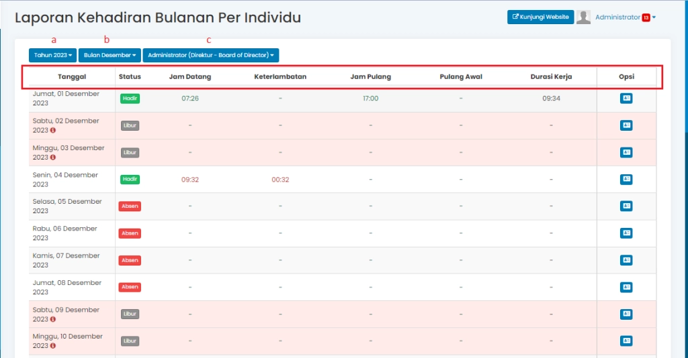Click work duration 09:34

click(551, 99)
